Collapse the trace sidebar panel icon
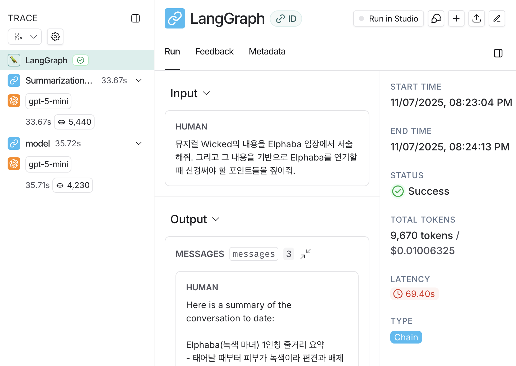This screenshot has height=366, width=516. tap(136, 18)
